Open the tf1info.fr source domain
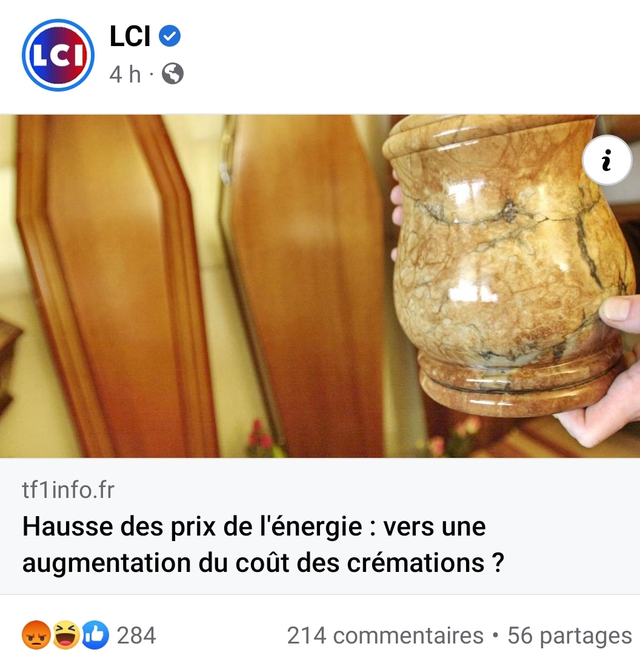 68,490
